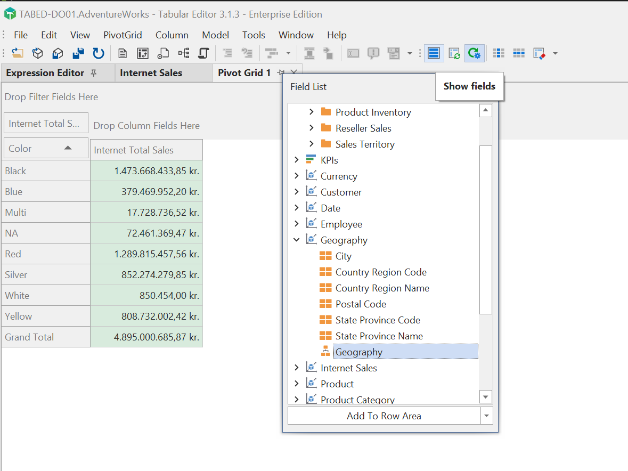Click the C# script toolbar icon
Image resolution: width=628 pixels, height=471 pixels.
click(203, 53)
